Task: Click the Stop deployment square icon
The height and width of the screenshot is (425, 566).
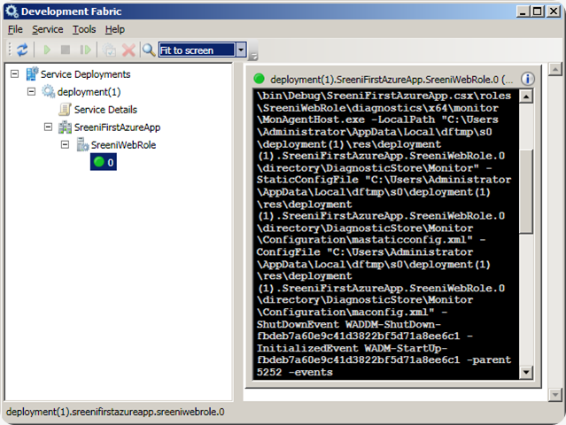Action: click(66, 50)
